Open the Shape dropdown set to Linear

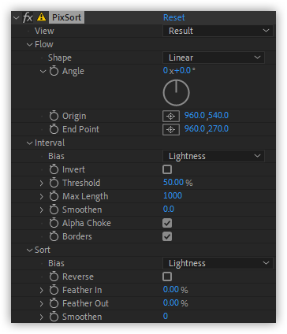coord(214,58)
